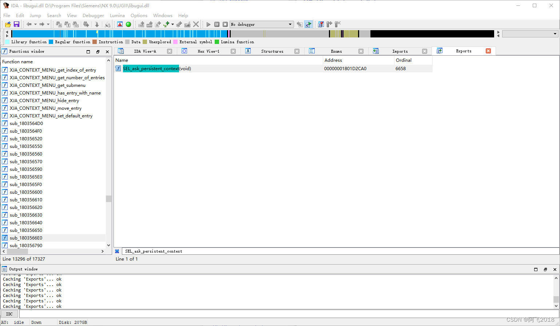560x326 pixels.
Task: Select the SEL_ask_persistent_context export entry
Action: pyautogui.click(x=151, y=68)
